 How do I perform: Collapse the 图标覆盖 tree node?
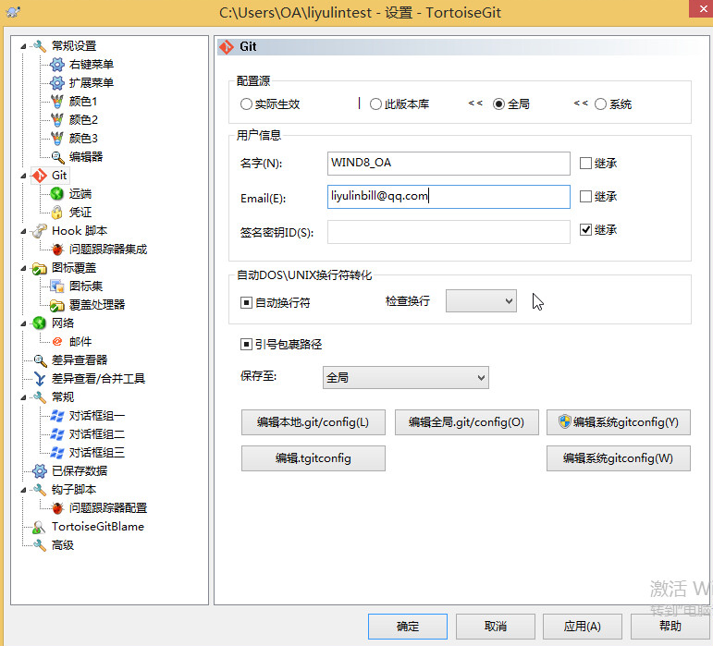23,269
